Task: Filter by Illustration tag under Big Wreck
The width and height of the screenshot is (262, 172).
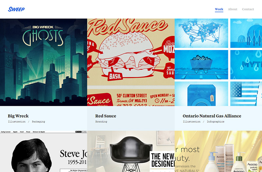Action: [x=17, y=122]
